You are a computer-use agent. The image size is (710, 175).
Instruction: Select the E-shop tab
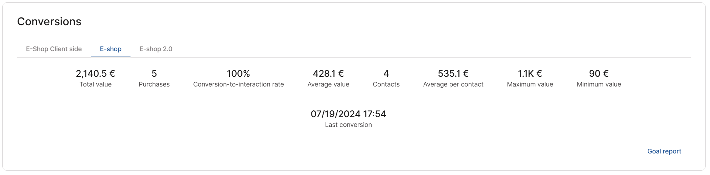click(x=111, y=49)
